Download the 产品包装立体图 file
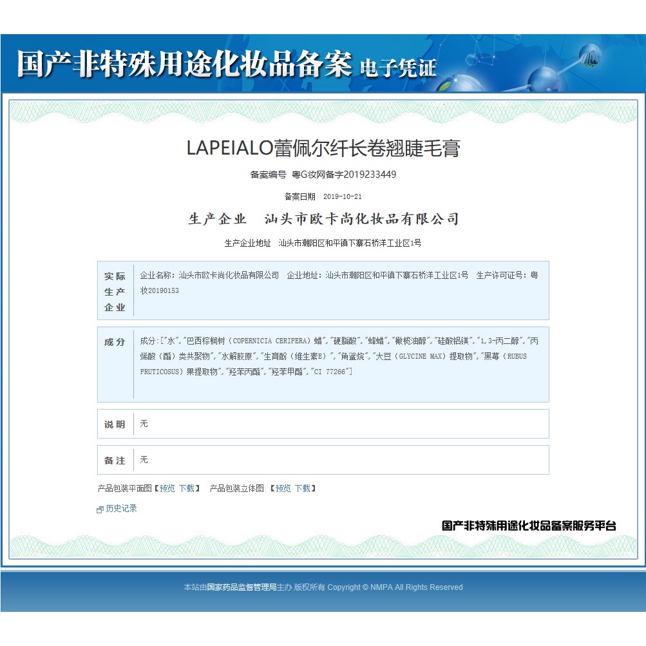The height and width of the screenshot is (646, 646). 302,489
